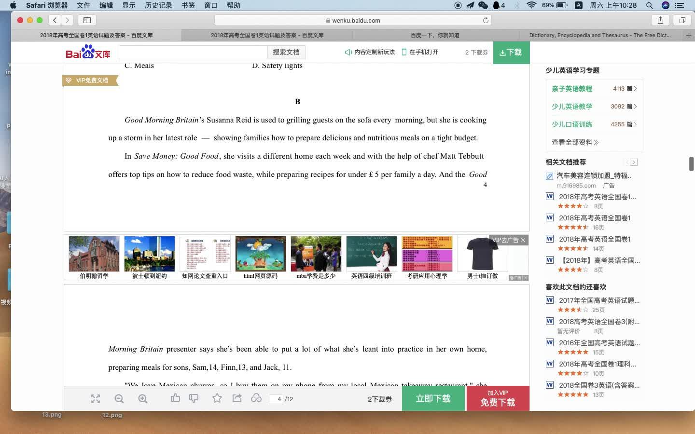Expand 亲子英语教程 topic with 4113 篇
The height and width of the screenshot is (434, 695).
[594, 89]
